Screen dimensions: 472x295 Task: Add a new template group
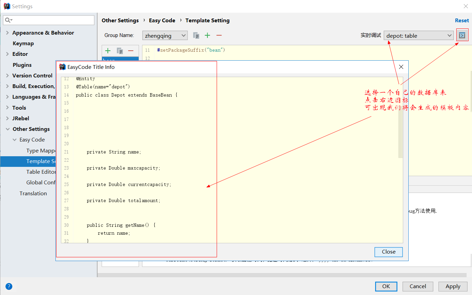click(x=207, y=35)
